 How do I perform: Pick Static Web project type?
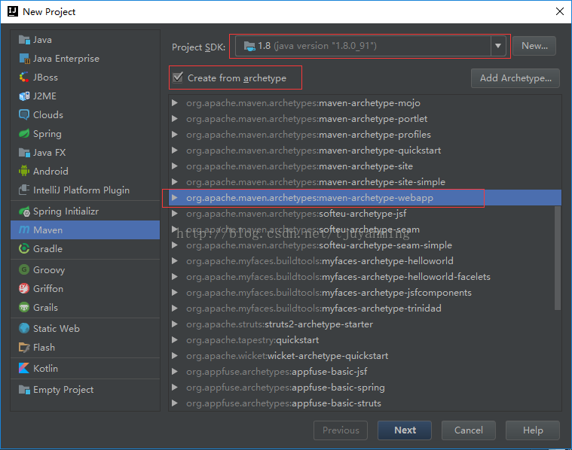point(85,328)
